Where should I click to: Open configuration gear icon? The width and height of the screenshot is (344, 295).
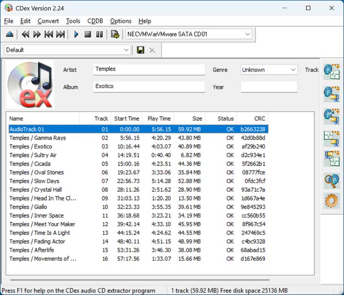tap(332, 200)
